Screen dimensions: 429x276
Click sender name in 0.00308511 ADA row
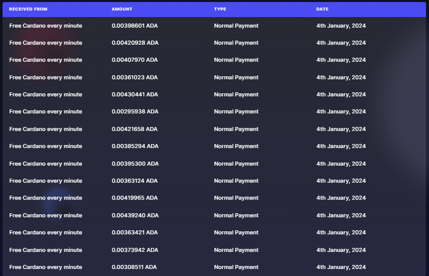pos(45,267)
